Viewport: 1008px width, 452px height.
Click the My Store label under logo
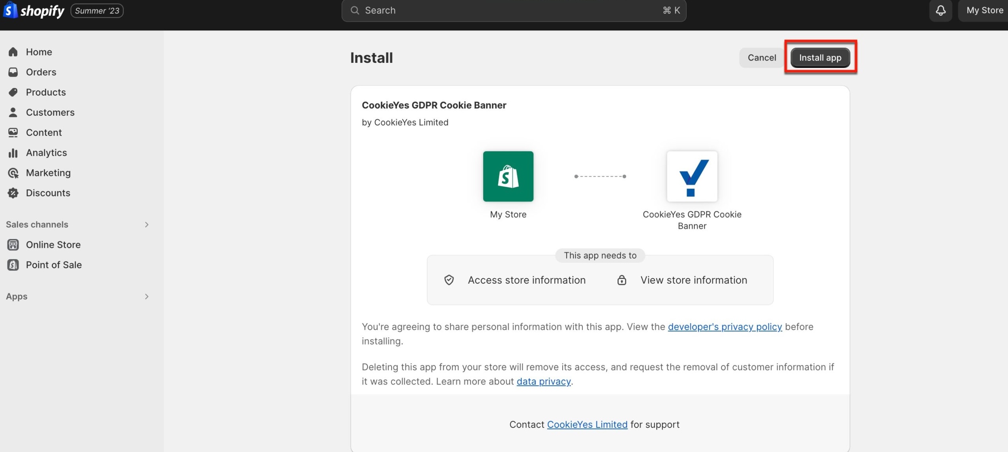click(508, 214)
